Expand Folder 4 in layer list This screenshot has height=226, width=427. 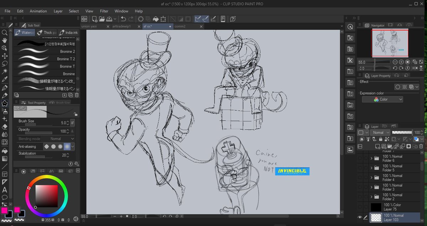click(371, 177)
